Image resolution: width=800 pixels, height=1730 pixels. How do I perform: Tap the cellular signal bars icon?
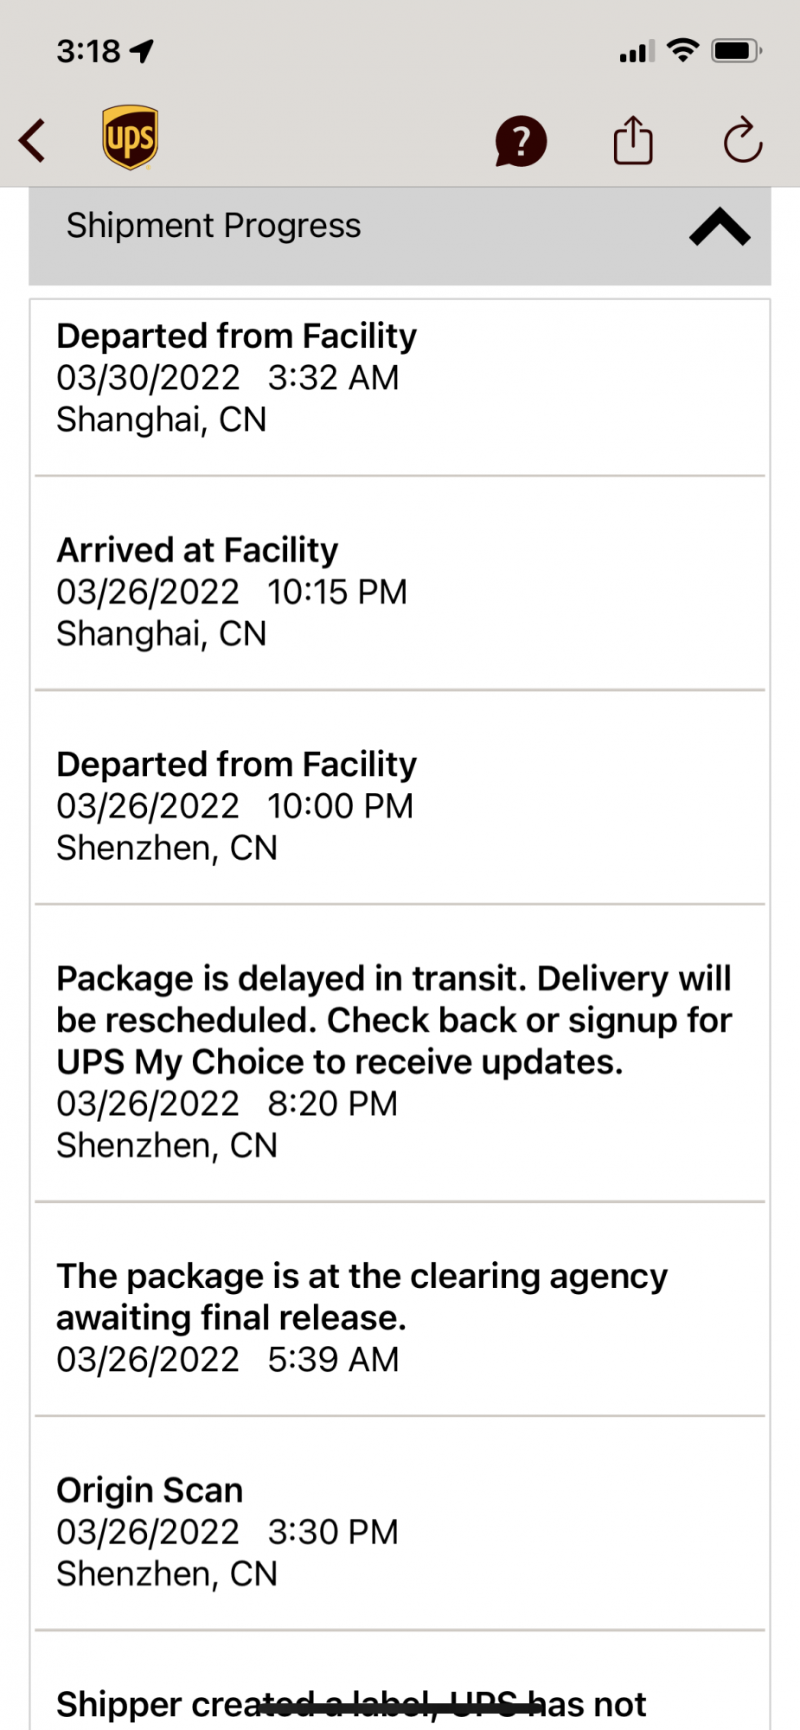pyautogui.click(x=637, y=52)
